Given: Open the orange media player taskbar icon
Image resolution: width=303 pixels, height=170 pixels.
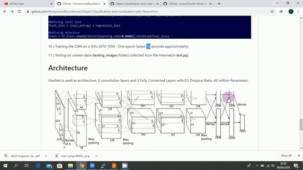Looking at the screenshot, I should click(x=114, y=166).
